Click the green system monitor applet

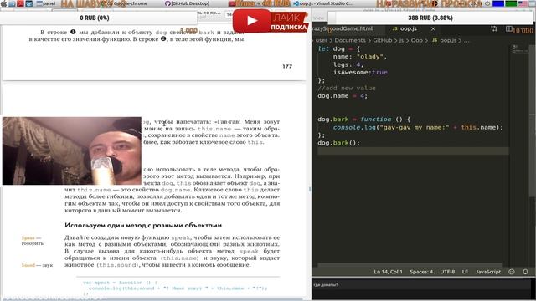[x=511, y=3]
